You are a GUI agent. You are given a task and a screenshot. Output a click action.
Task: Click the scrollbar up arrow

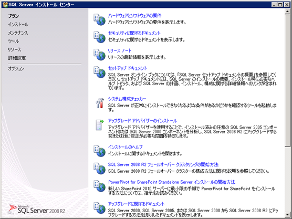(x=287, y=12)
